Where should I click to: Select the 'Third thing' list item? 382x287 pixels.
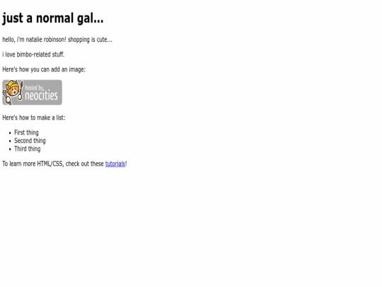pos(28,149)
